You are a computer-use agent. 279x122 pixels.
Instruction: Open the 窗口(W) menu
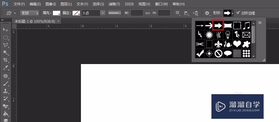tap(161, 4)
